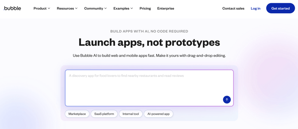Image resolution: width=298 pixels, height=129 pixels.
Task: Click the 'BUILD APPS WITH AI, NO CODE REQUIRED' text
Action: [149, 31]
